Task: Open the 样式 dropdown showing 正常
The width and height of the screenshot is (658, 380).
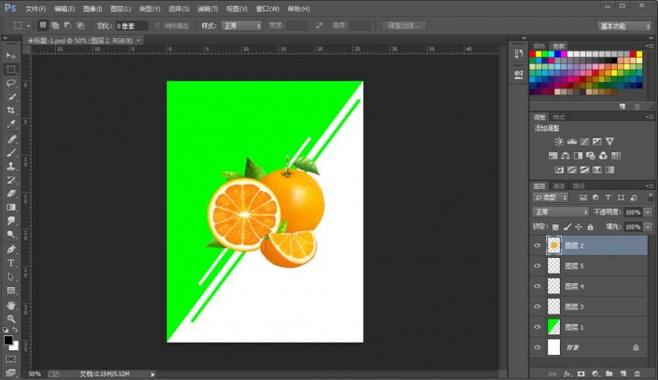Action: (x=242, y=26)
